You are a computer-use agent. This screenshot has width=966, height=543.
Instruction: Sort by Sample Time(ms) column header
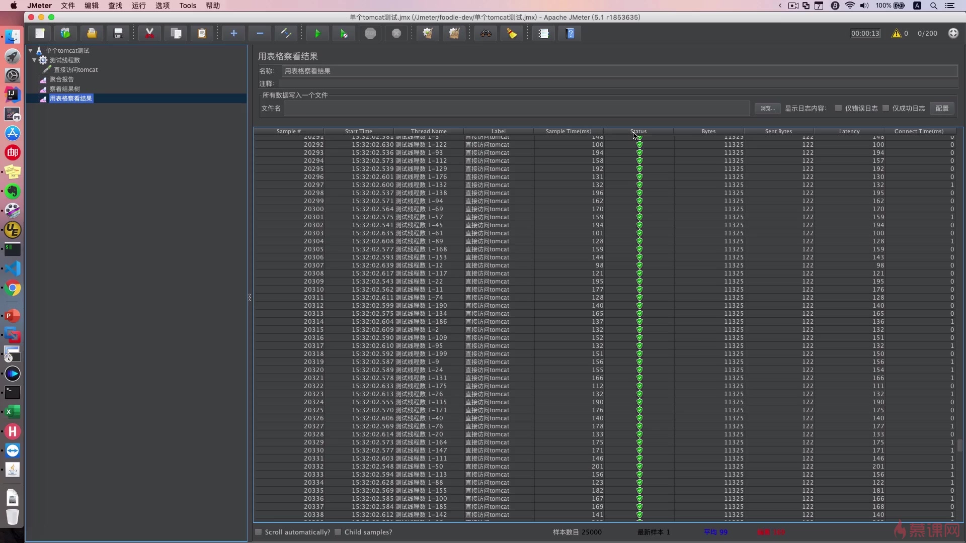[x=569, y=131]
